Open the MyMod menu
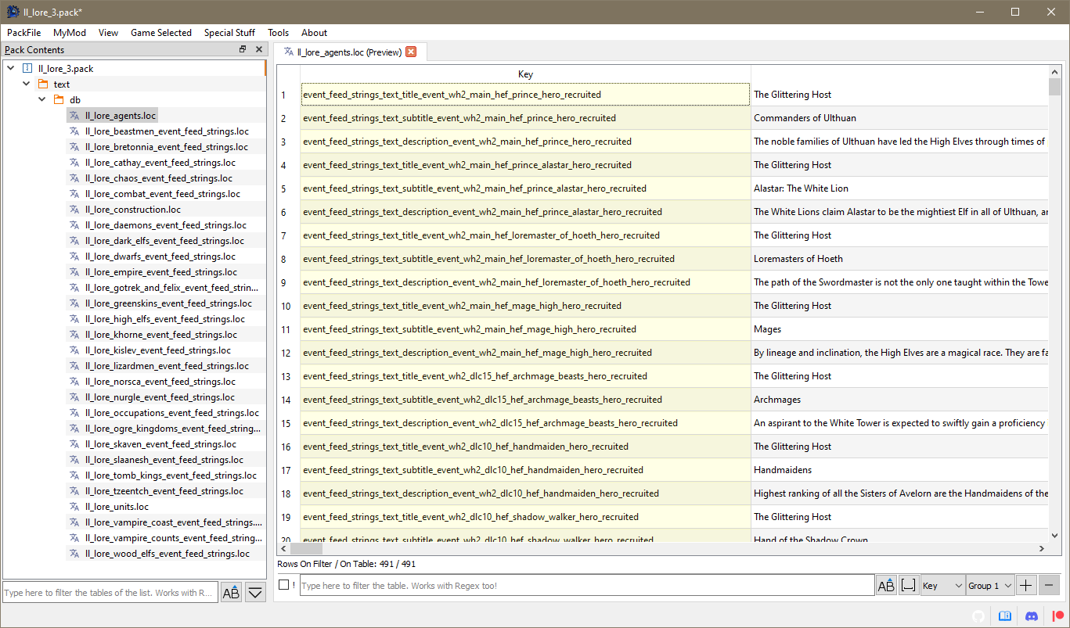The height and width of the screenshot is (628, 1070). (x=70, y=33)
